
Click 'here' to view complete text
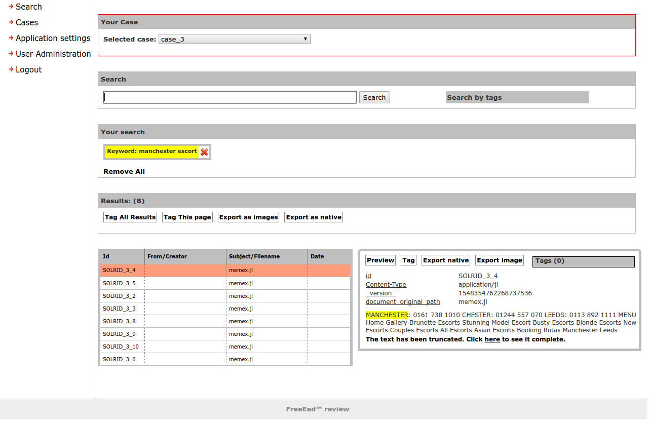492,339
